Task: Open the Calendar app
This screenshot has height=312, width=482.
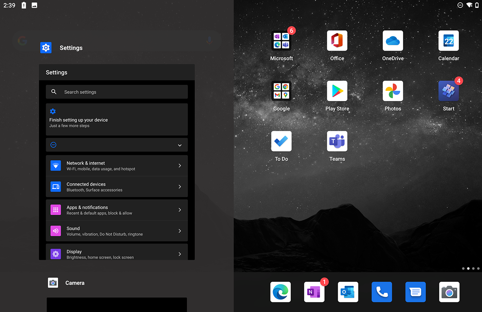Action: coord(448,41)
